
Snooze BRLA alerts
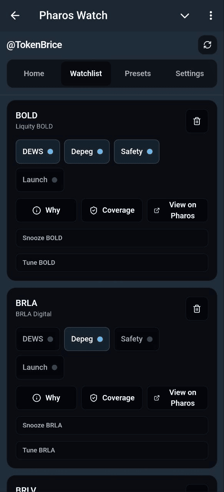point(112,426)
